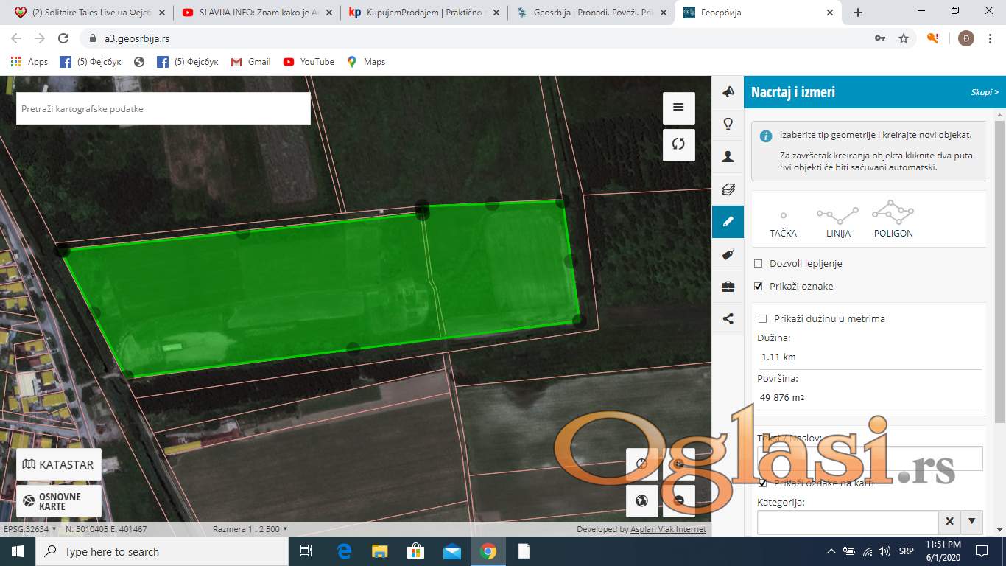The height and width of the screenshot is (566, 1006).
Task: Open the announcements megaphone panel
Action: click(728, 92)
